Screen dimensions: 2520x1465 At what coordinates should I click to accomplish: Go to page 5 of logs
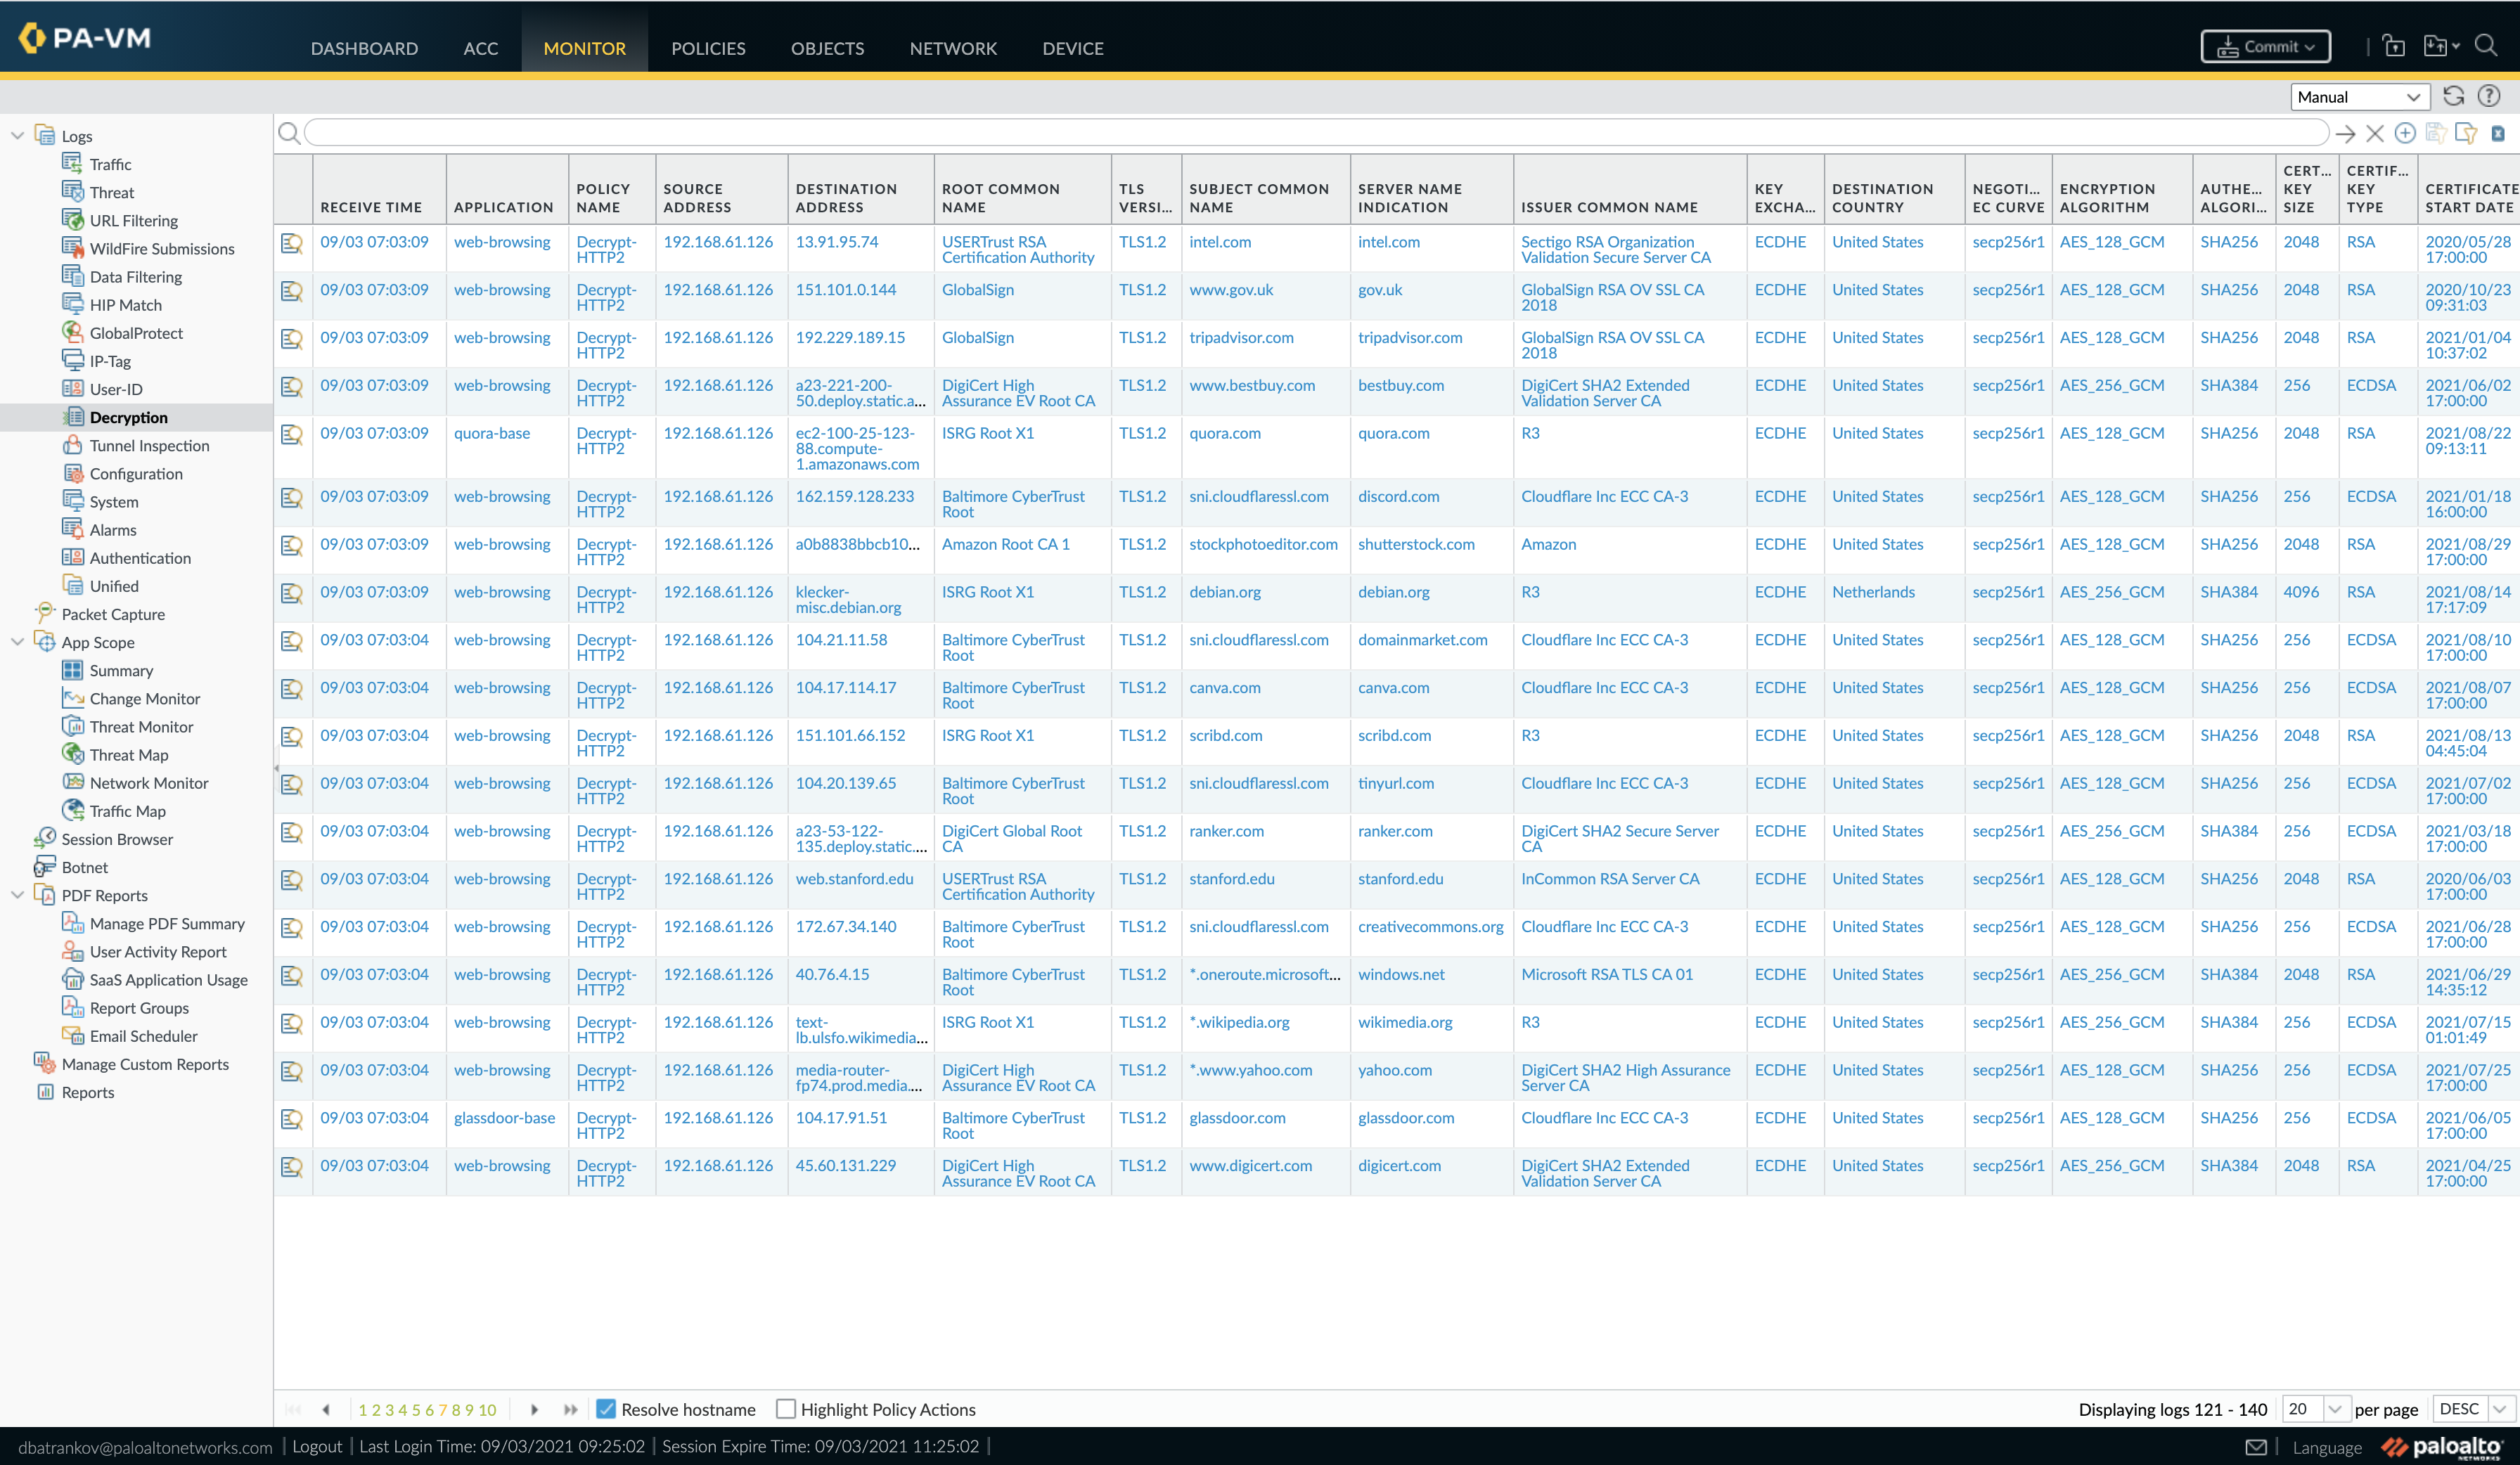[416, 1409]
